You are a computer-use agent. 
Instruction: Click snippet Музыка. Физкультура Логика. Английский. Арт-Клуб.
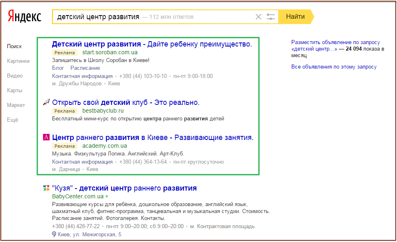click(118, 154)
